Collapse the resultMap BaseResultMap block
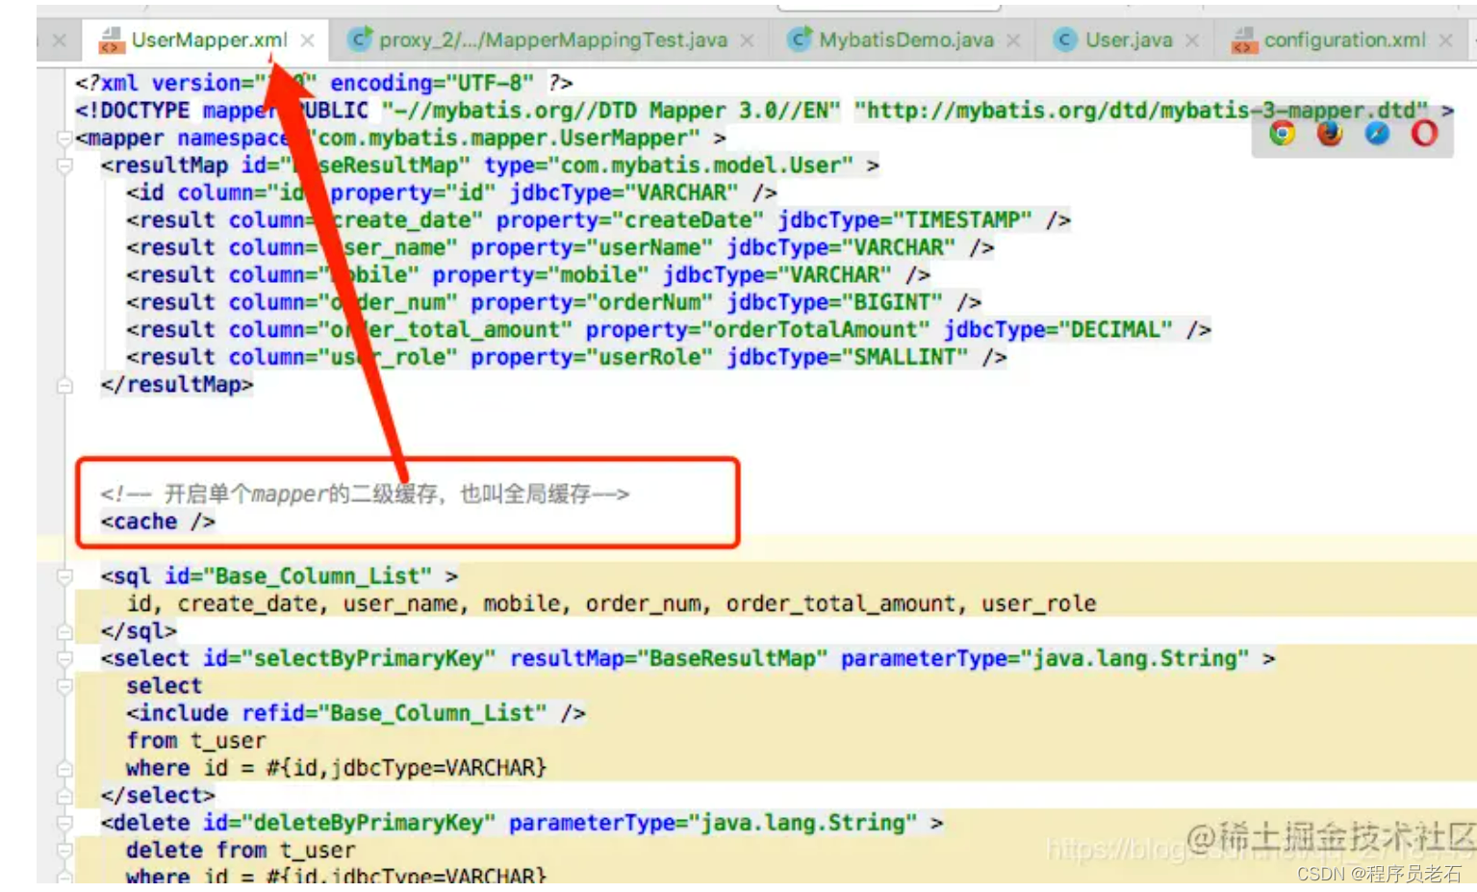The height and width of the screenshot is (892, 1477). 64,166
